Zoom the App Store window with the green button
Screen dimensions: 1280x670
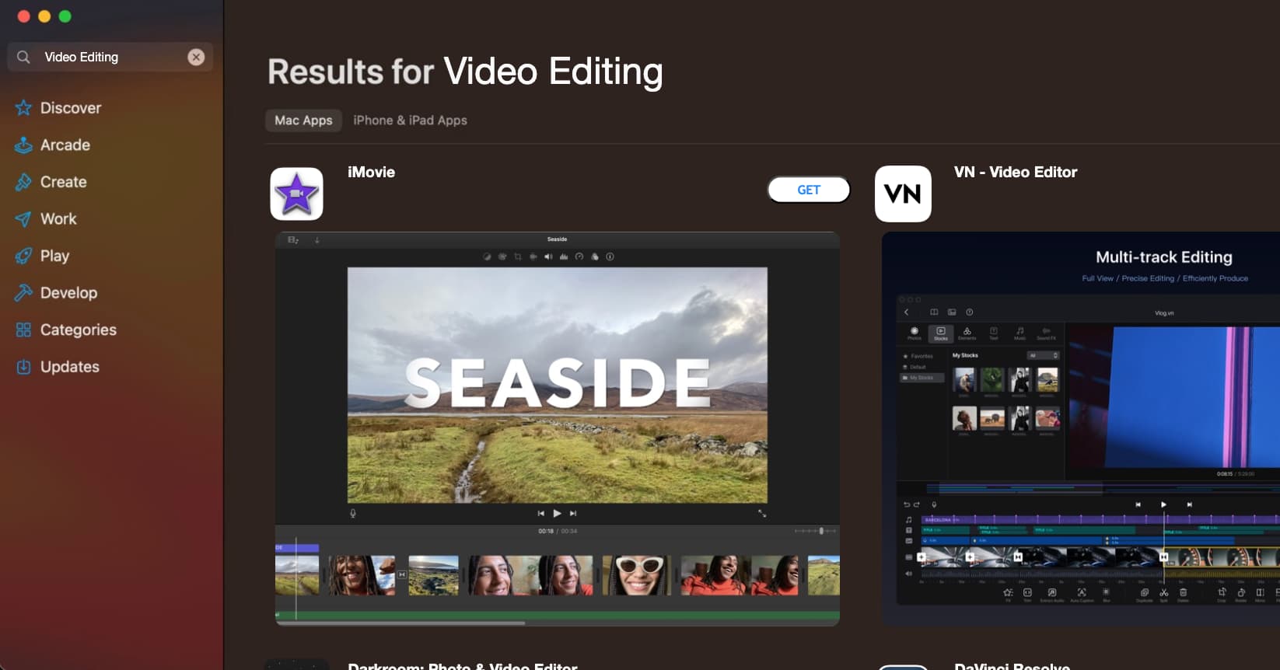click(65, 16)
